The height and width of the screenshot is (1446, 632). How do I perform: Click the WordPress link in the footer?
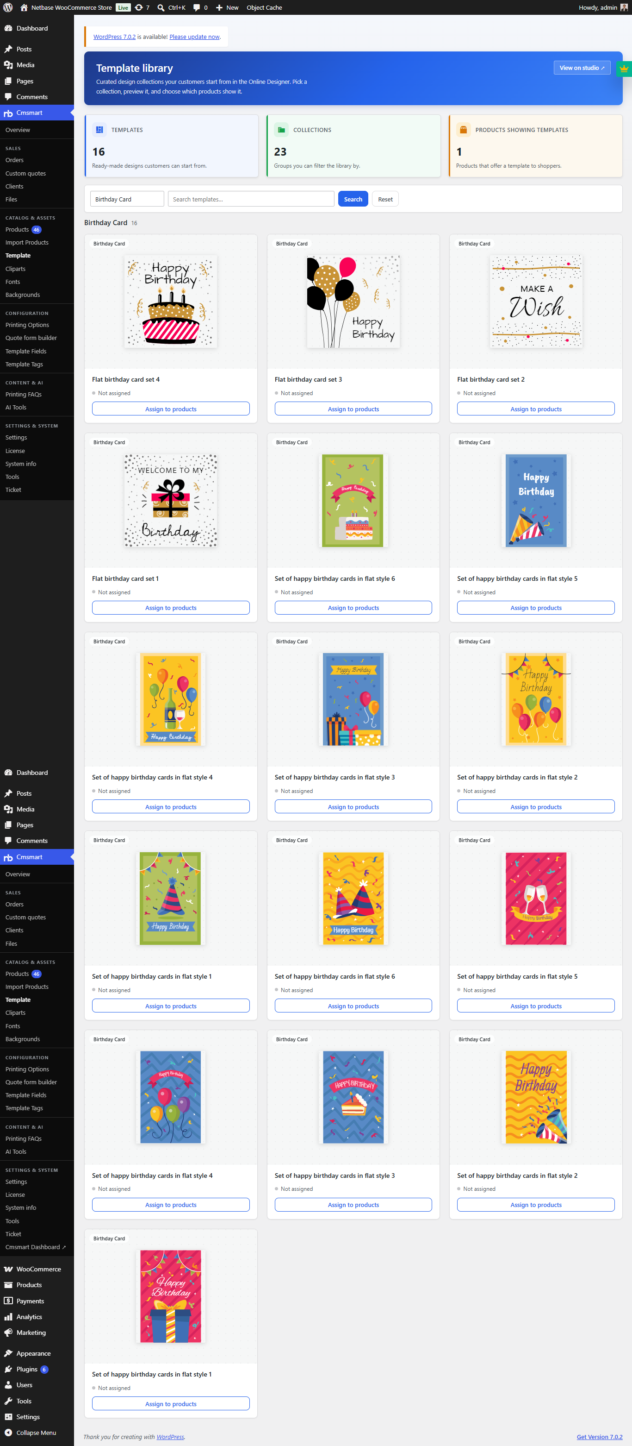coord(170,1436)
